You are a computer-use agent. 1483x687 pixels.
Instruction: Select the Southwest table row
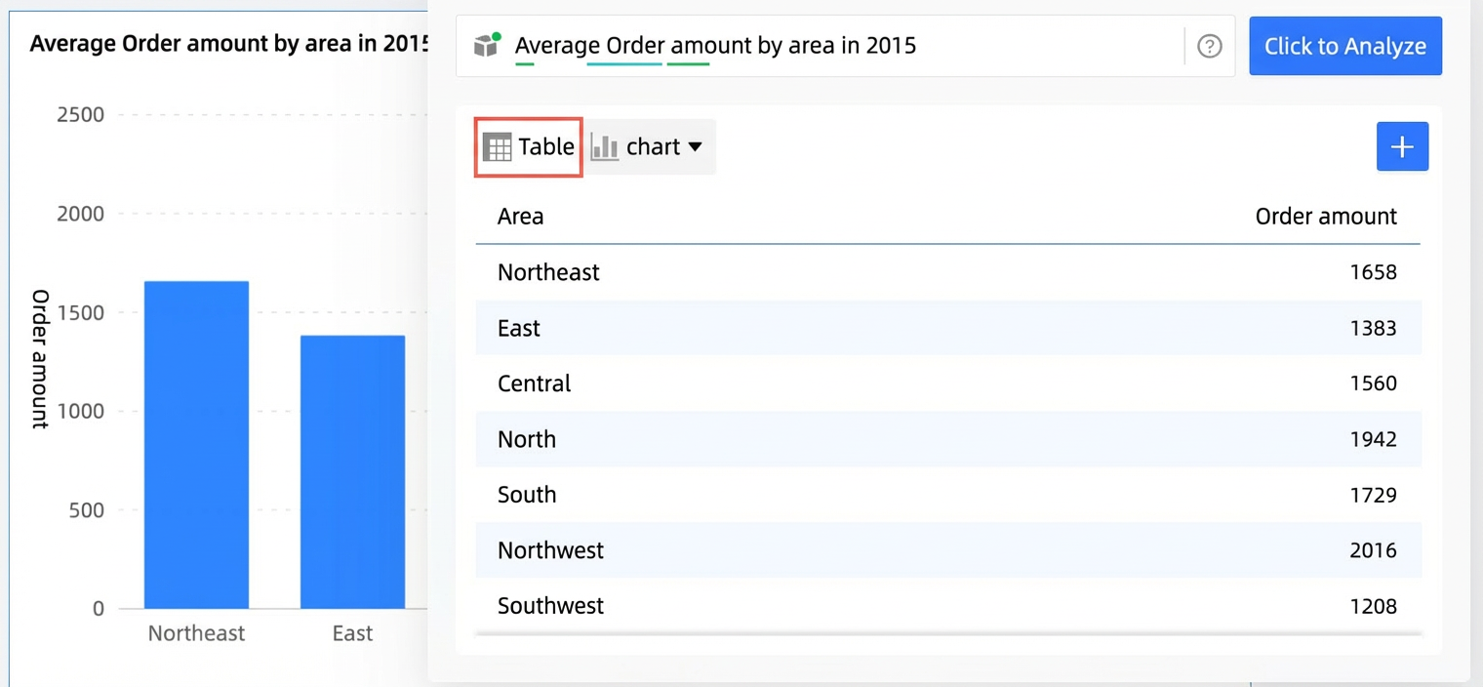pyautogui.click(x=948, y=606)
